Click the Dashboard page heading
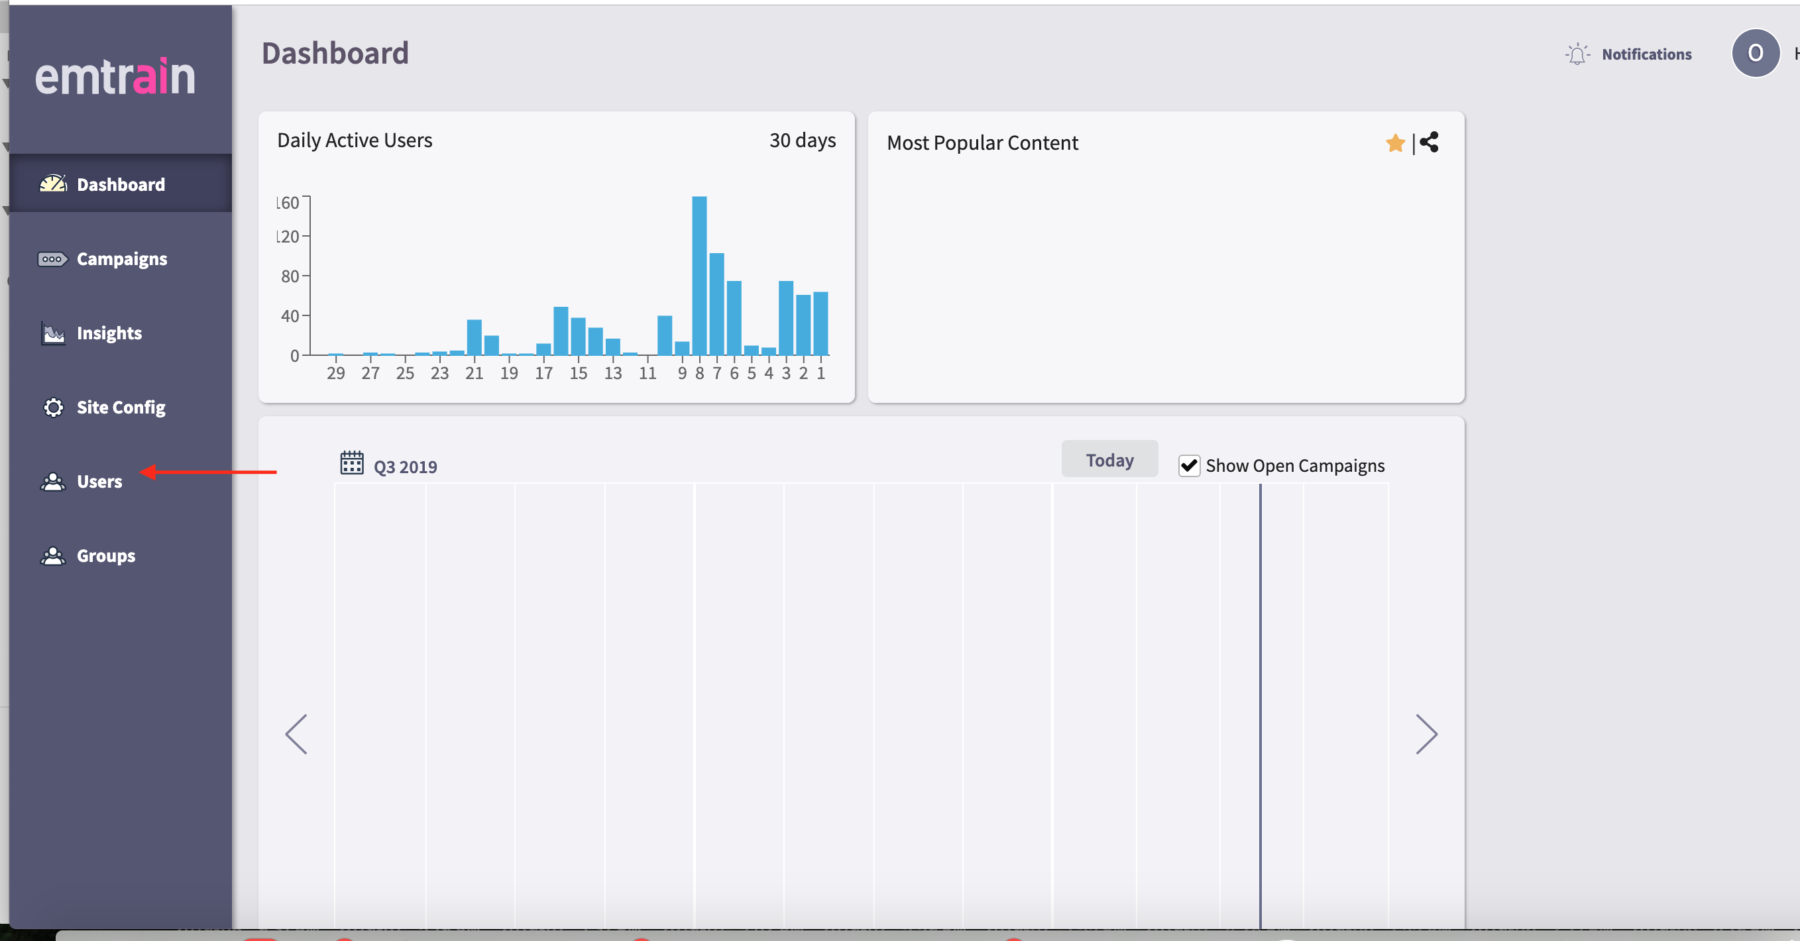 pos(335,53)
